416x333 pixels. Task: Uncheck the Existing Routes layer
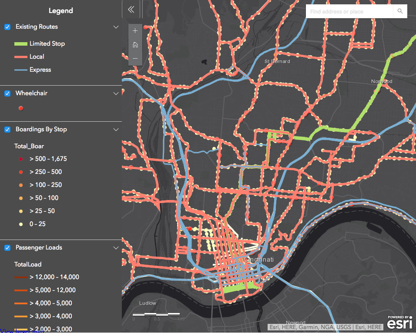[x=7, y=27]
